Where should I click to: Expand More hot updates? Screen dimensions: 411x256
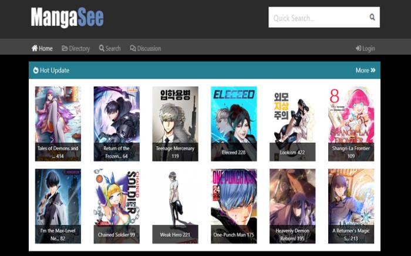click(365, 70)
